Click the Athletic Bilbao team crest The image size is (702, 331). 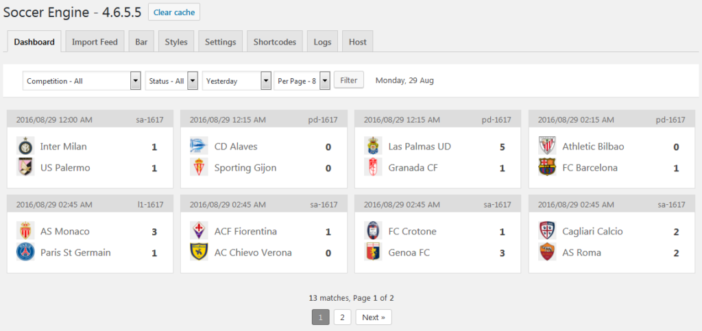[547, 146]
